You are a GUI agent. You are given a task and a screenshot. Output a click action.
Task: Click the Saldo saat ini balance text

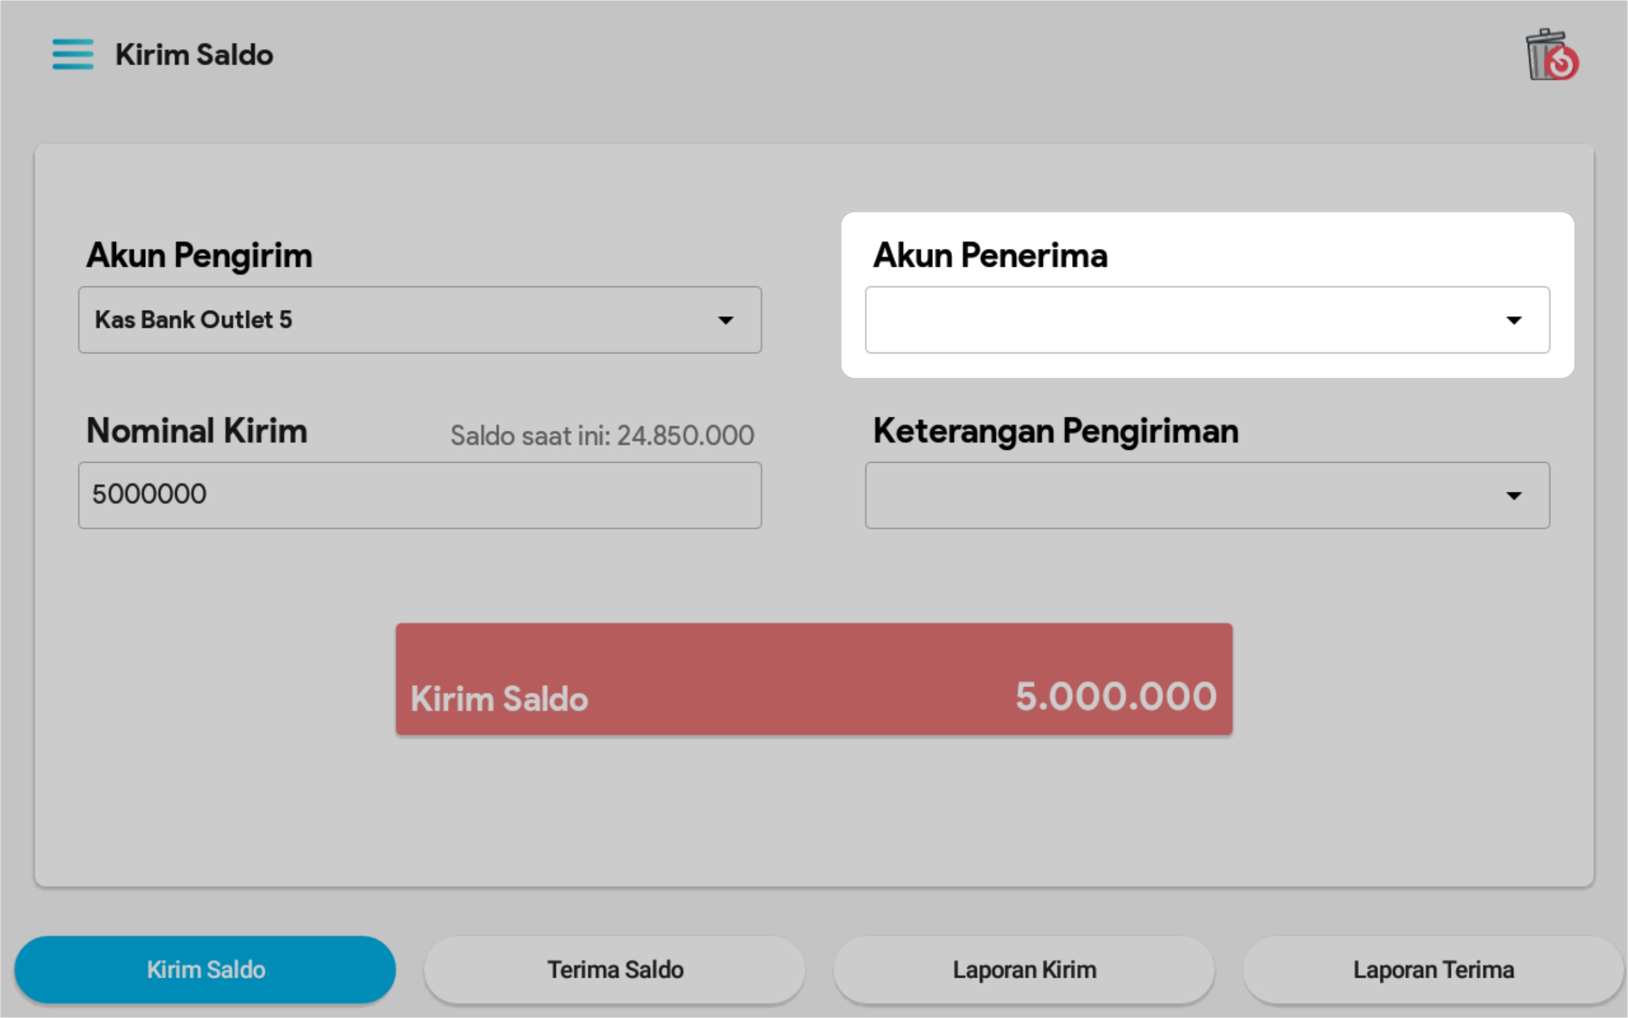coord(602,436)
